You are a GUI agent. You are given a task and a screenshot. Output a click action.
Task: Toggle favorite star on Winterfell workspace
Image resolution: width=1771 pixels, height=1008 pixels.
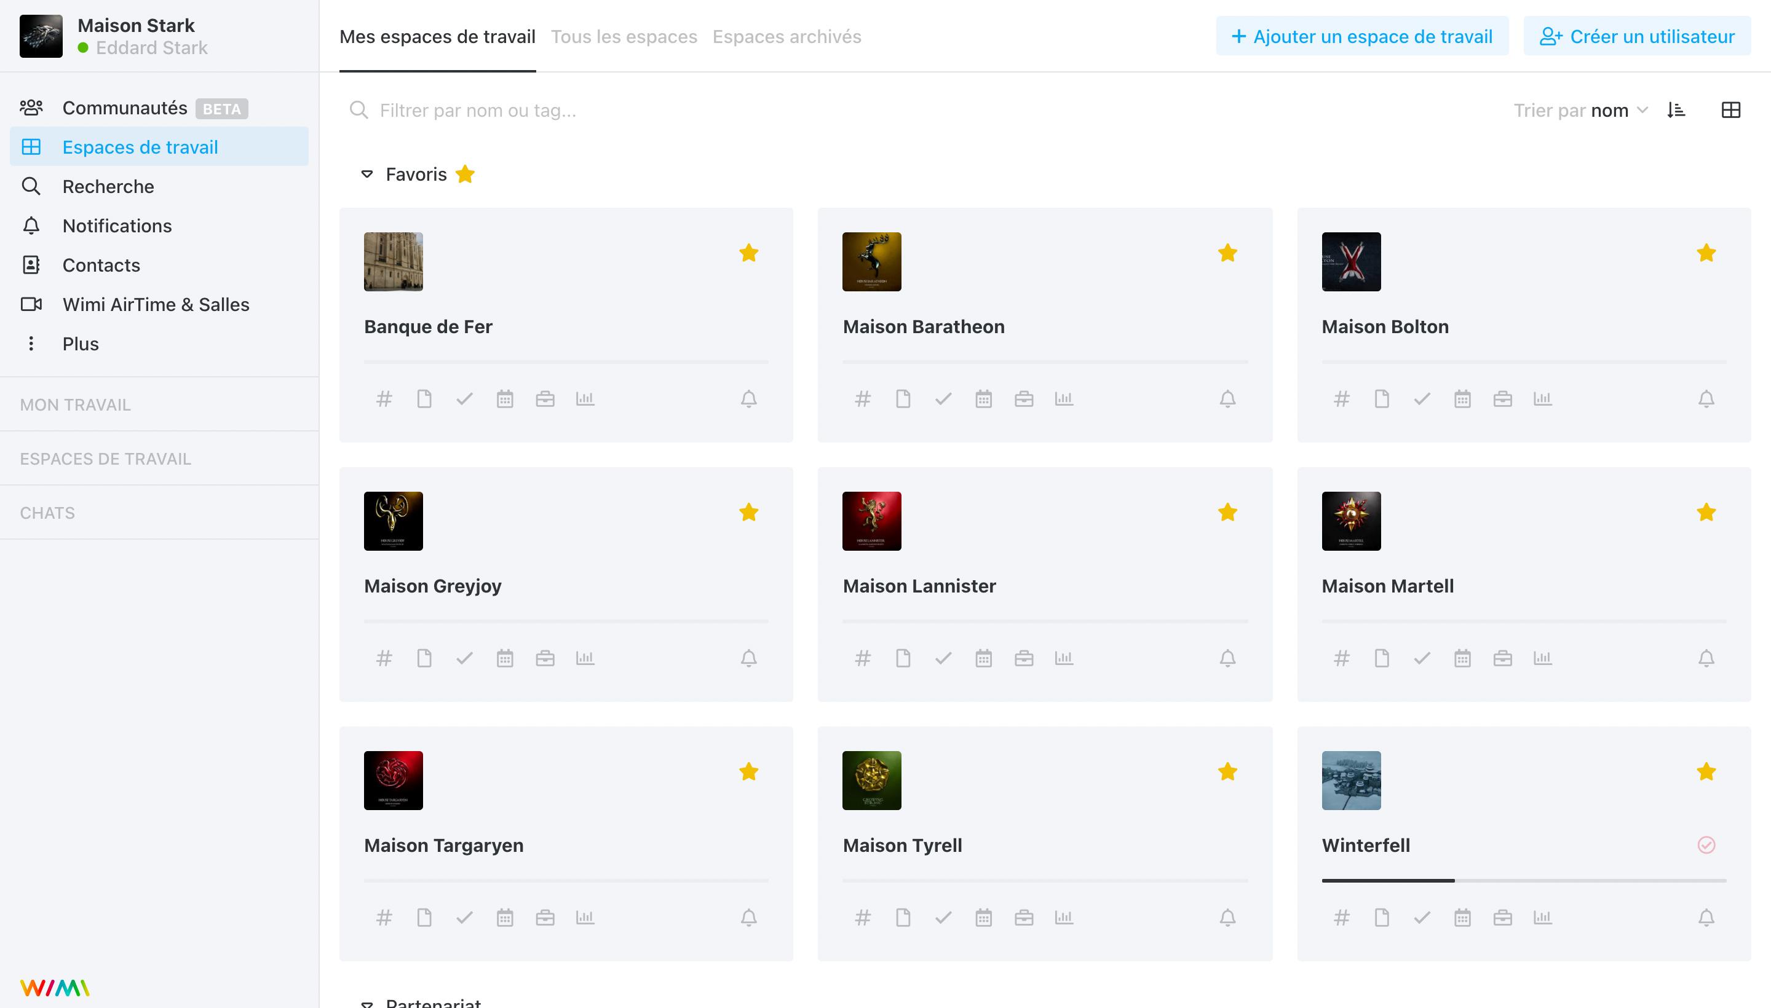pyautogui.click(x=1705, y=770)
